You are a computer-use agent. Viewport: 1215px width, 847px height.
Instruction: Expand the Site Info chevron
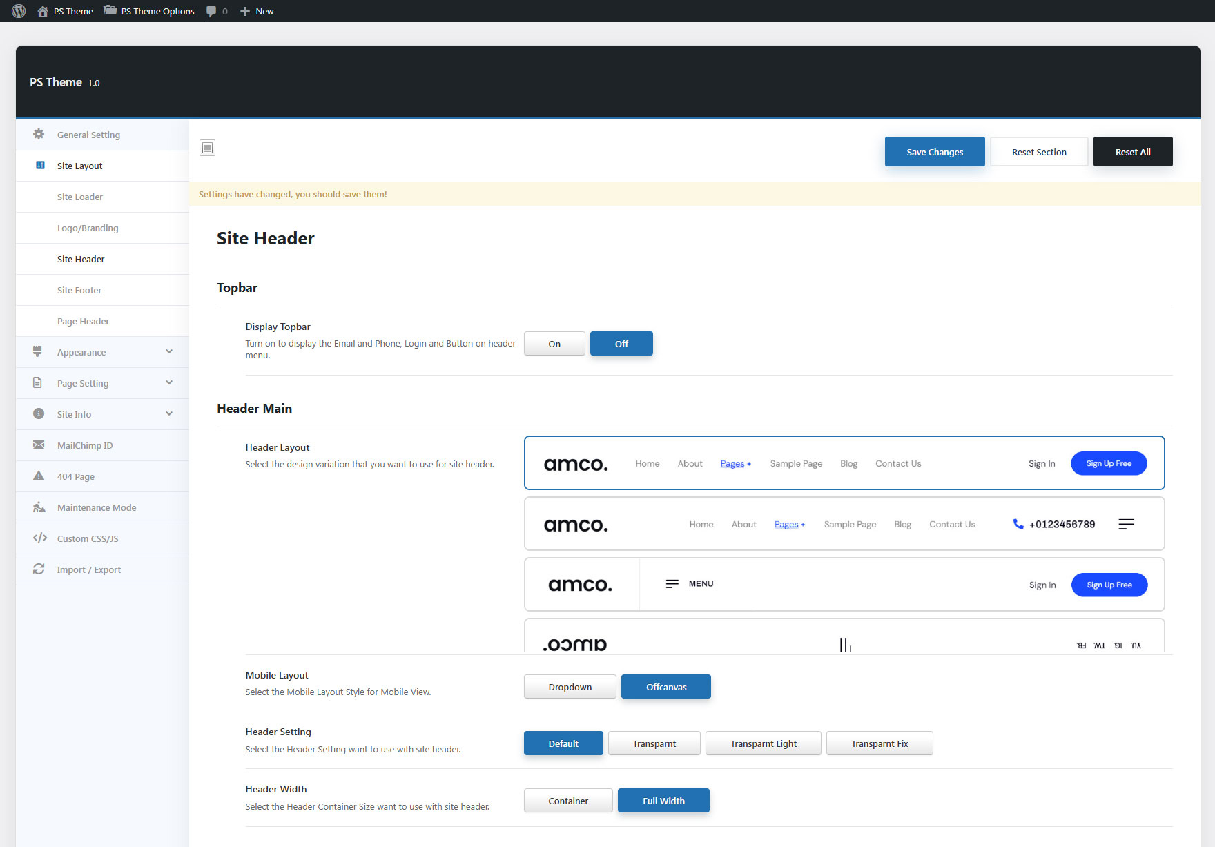point(169,414)
